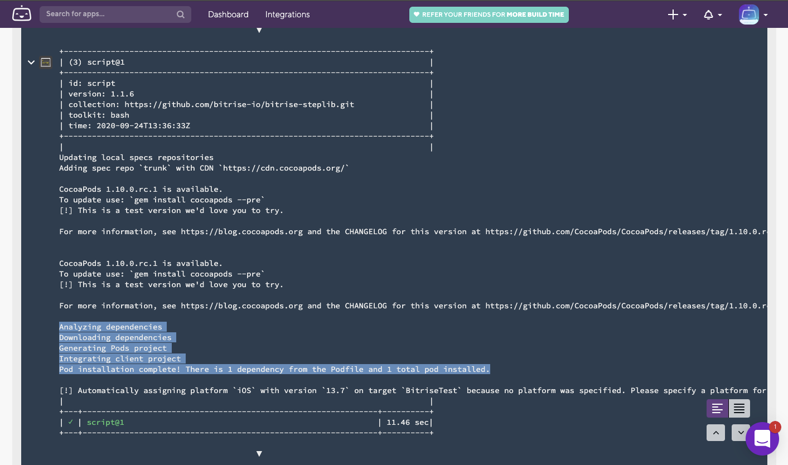Click 'Analyzing dependencies' highlighted line
788x465 pixels.
[110, 327]
